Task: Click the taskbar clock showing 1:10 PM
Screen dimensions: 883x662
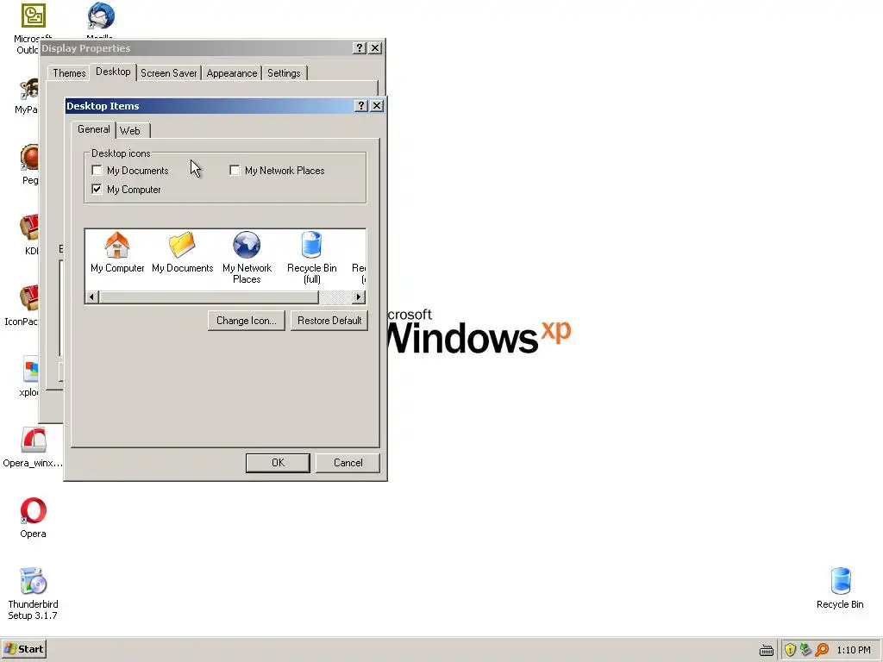Action: 853,650
